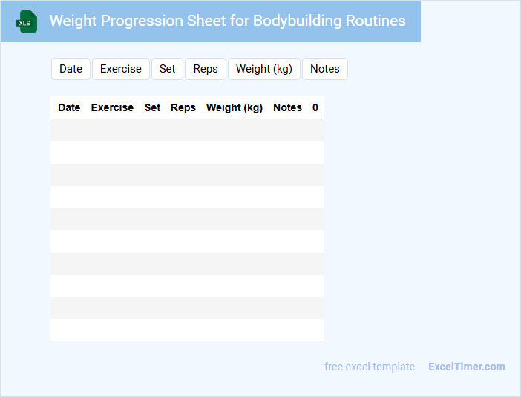Click the first empty table row
The height and width of the screenshot is (397, 521).
(x=187, y=130)
